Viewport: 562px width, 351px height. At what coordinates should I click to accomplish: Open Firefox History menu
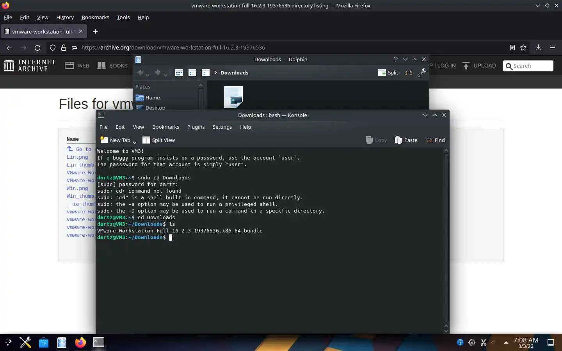point(65,17)
